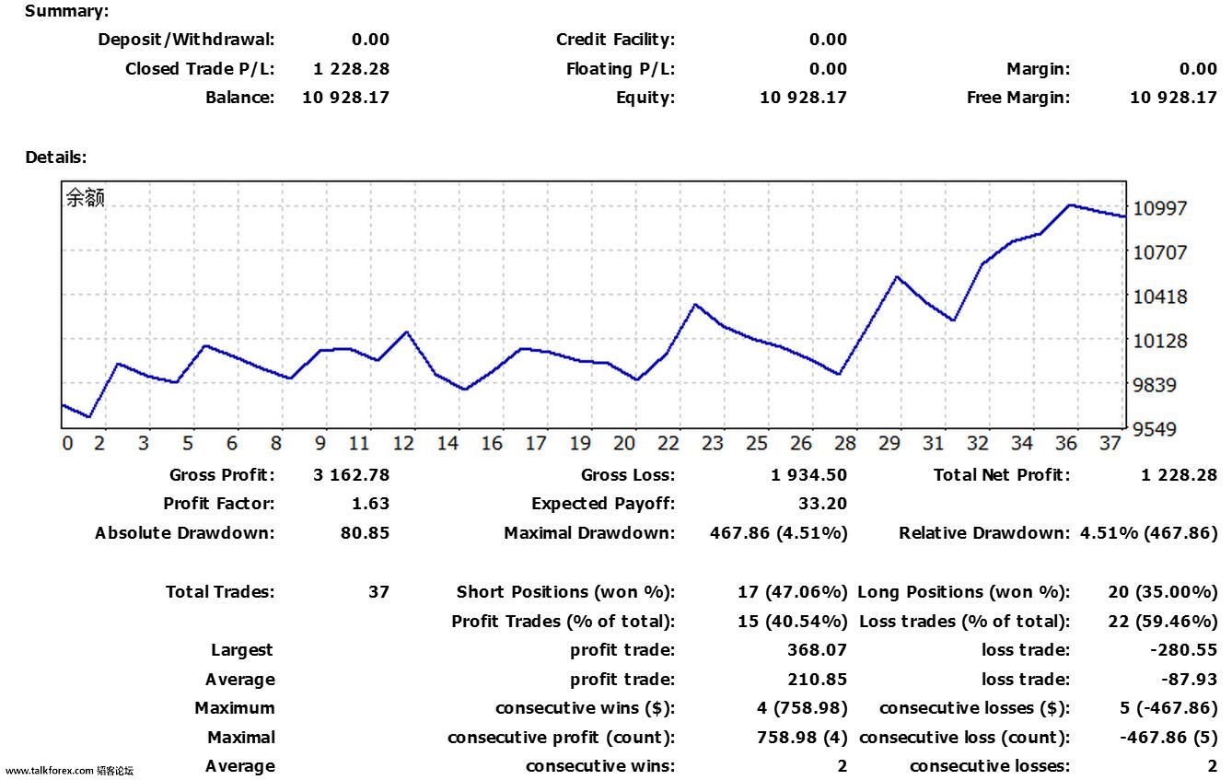This screenshot has width=1232, height=780.
Task: Select the 10128 axis value
Action: tap(1159, 341)
